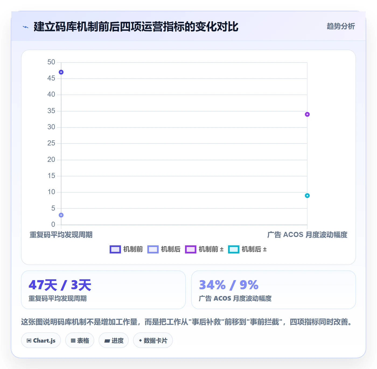Click the 重复码平均发现周期 axis label
Image resolution: width=377 pixels, height=369 pixels.
(x=61, y=235)
